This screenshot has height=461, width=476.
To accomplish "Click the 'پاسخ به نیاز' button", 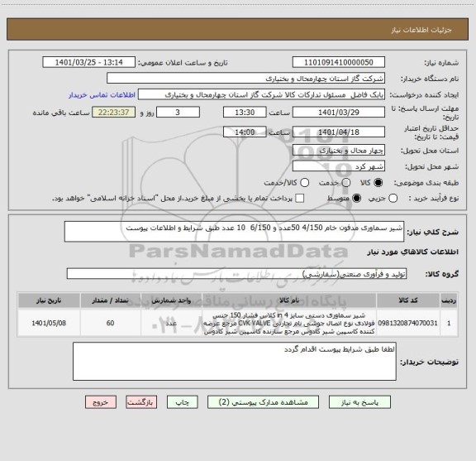I will pyautogui.click(x=359, y=402).
